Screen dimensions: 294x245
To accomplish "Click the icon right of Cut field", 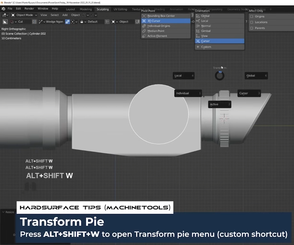I will click(34, 22).
